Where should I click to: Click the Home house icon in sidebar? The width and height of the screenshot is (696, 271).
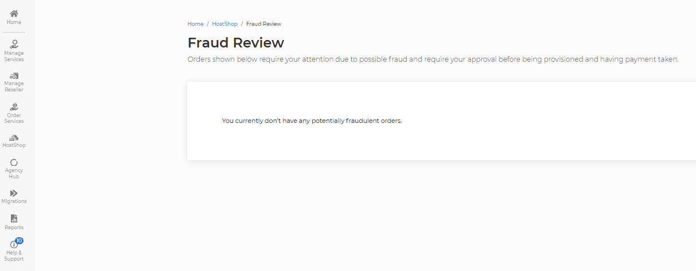click(14, 14)
